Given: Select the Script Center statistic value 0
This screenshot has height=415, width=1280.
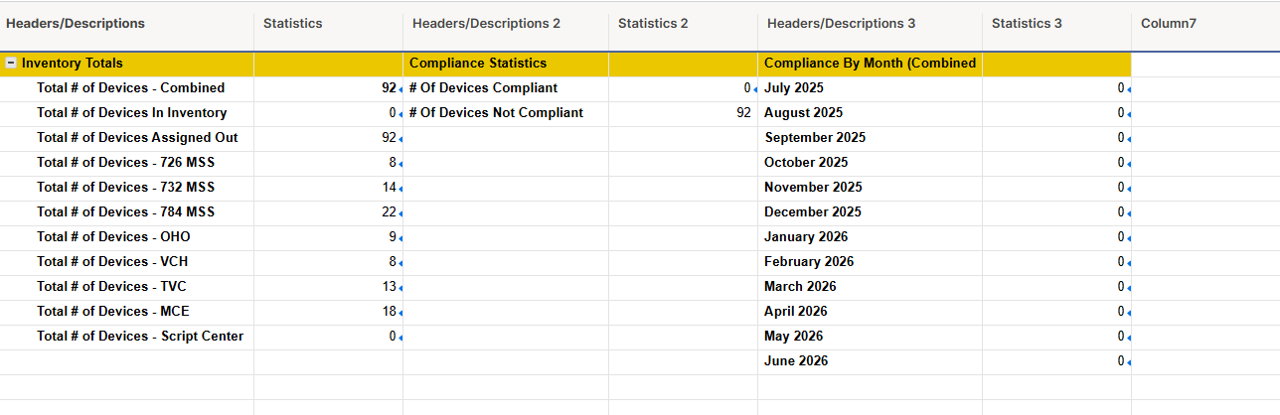Looking at the screenshot, I should pos(328,337).
